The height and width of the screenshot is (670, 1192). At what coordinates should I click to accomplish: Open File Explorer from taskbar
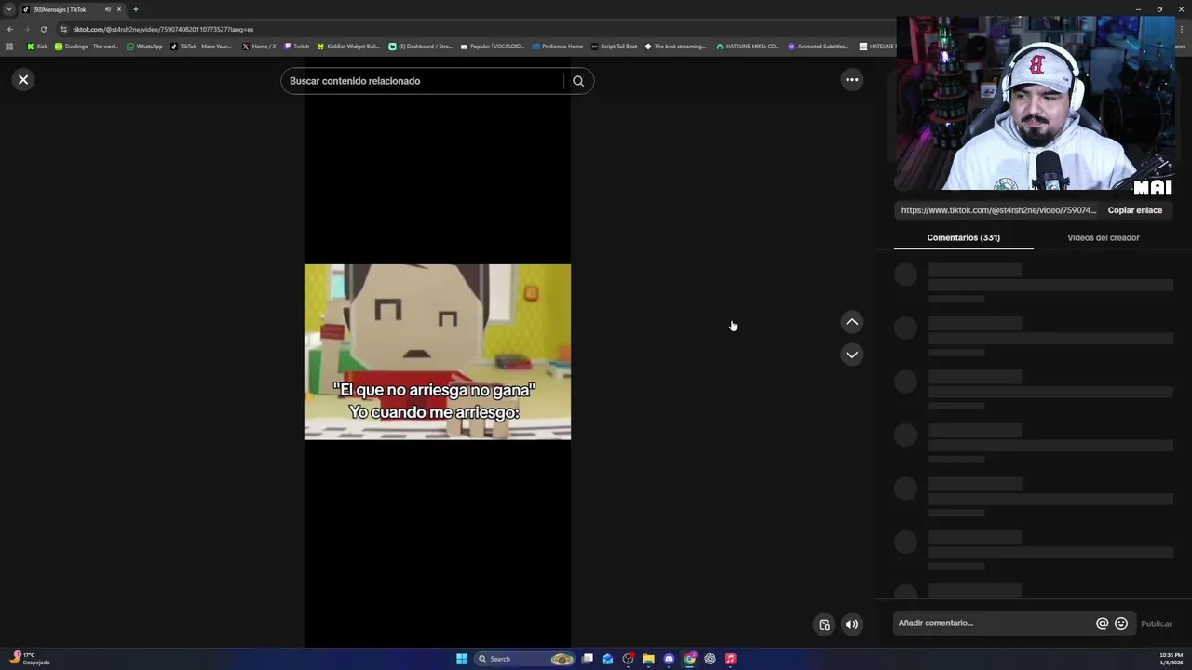pyautogui.click(x=649, y=659)
